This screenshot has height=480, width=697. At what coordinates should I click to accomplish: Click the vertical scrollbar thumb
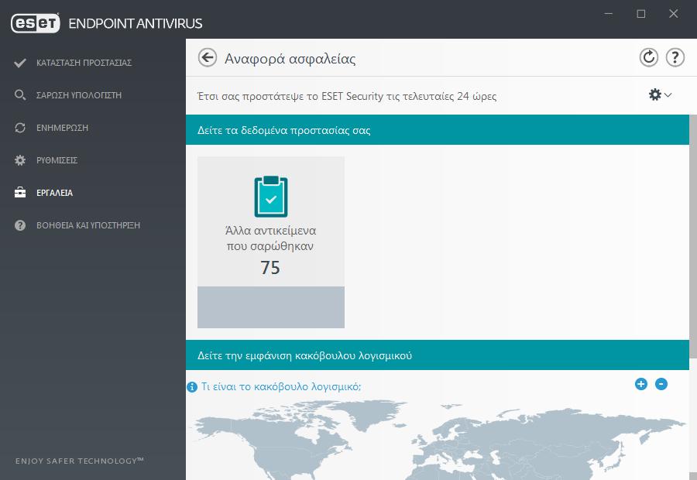click(693, 235)
